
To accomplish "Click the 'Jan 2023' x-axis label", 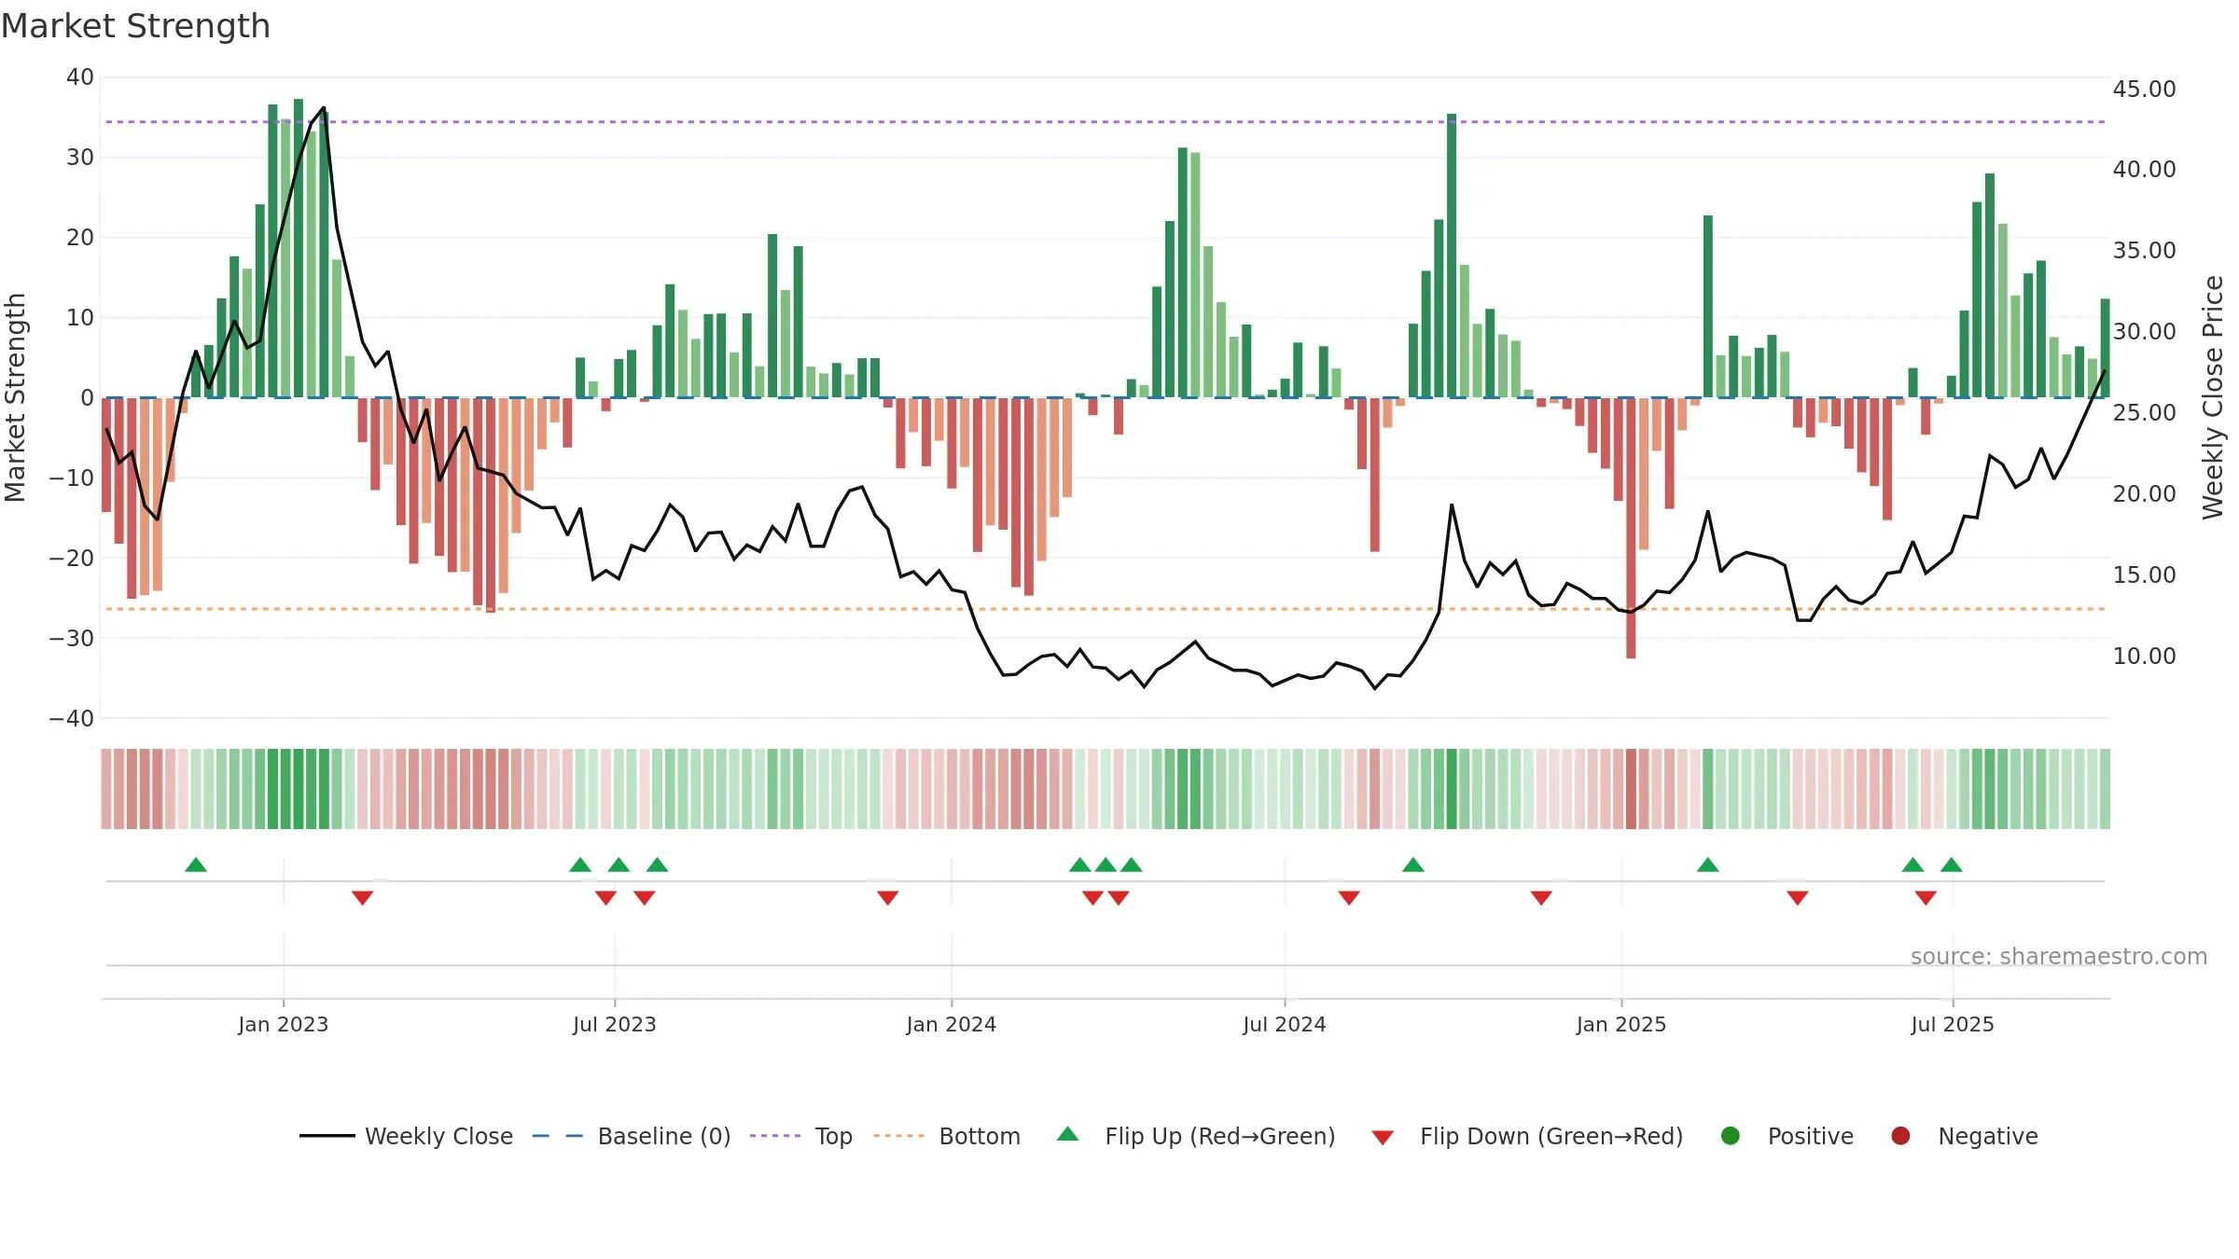I will tap(284, 1024).
